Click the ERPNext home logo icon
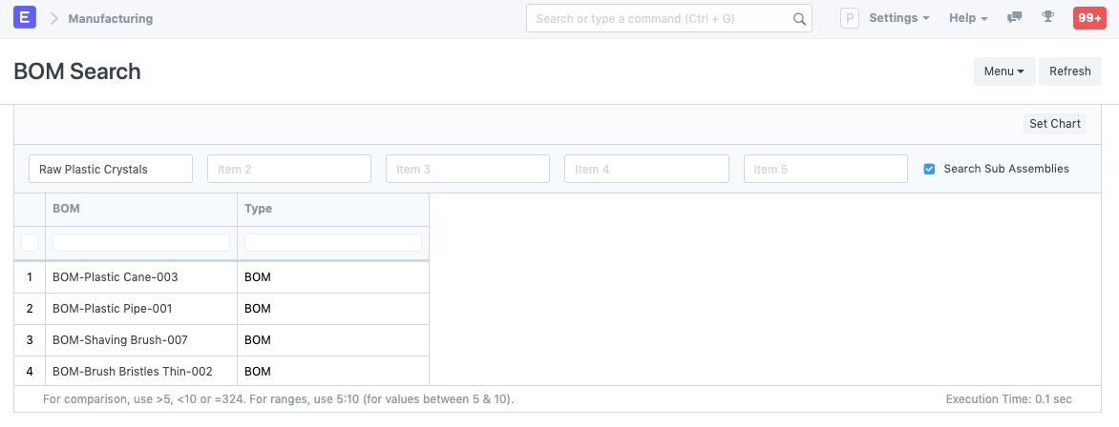This screenshot has width=1119, height=427. tap(26, 18)
